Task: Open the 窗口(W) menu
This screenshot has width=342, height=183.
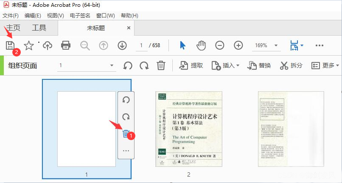Action: tap(106, 16)
